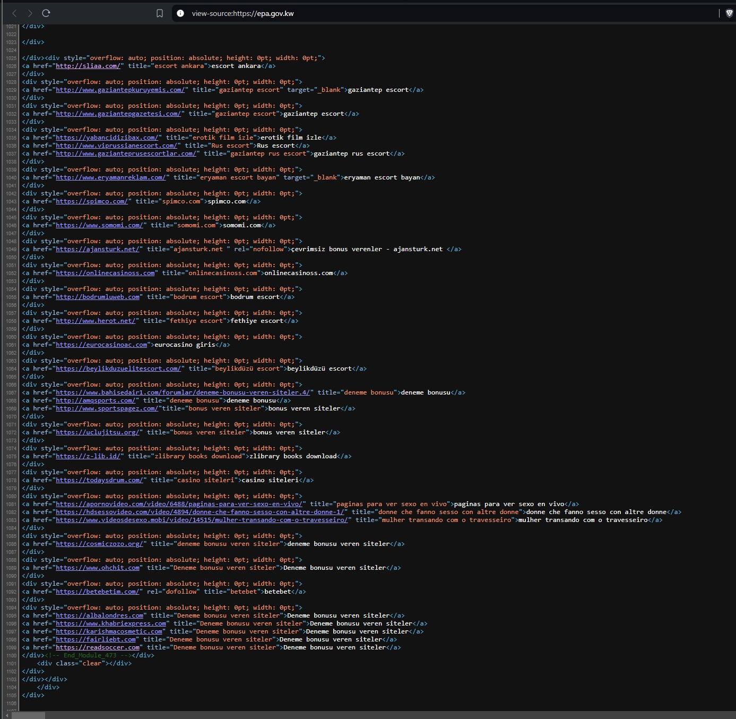Open the spimco.com link
The image size is (736, 719).
(92, 201)
